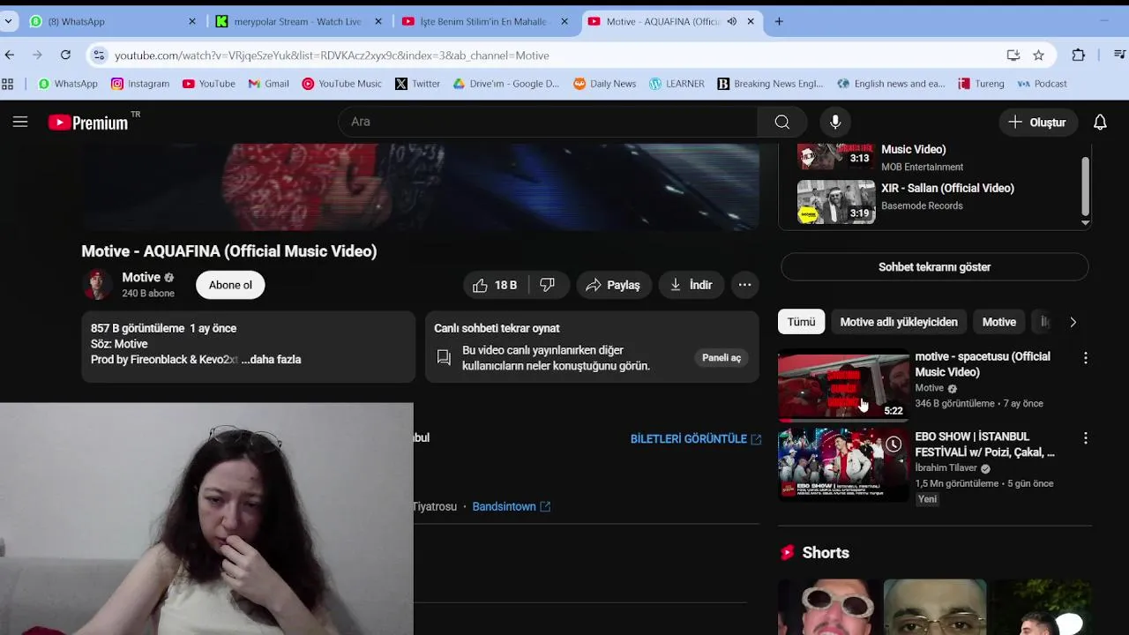Open Breaking News English bookmark

coord(770,84)
